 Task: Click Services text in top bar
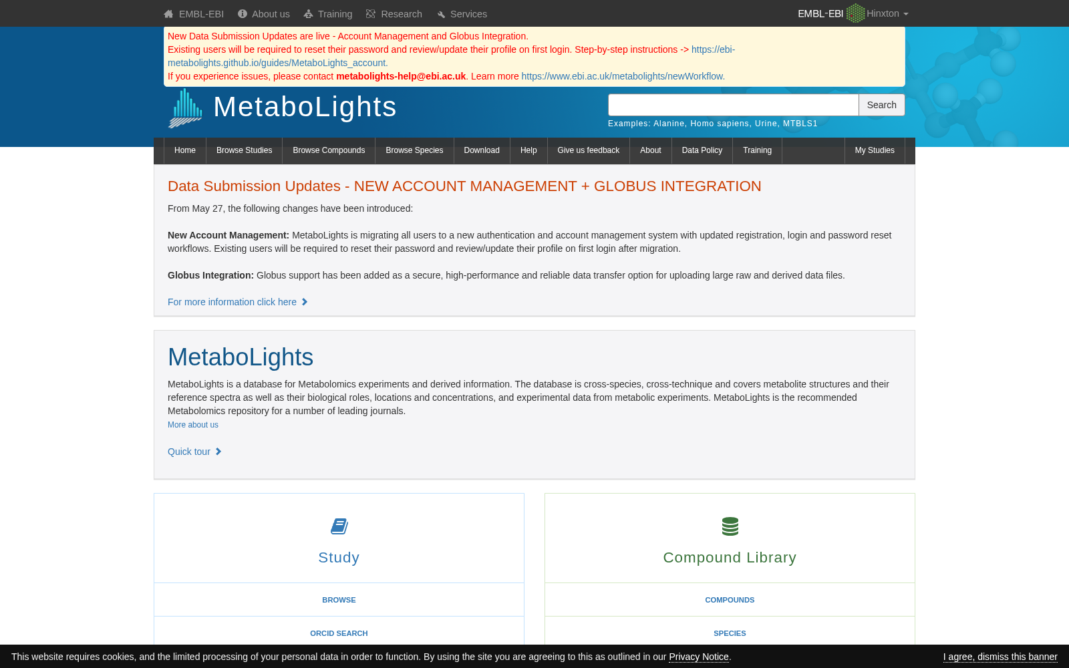pos(468,14)
